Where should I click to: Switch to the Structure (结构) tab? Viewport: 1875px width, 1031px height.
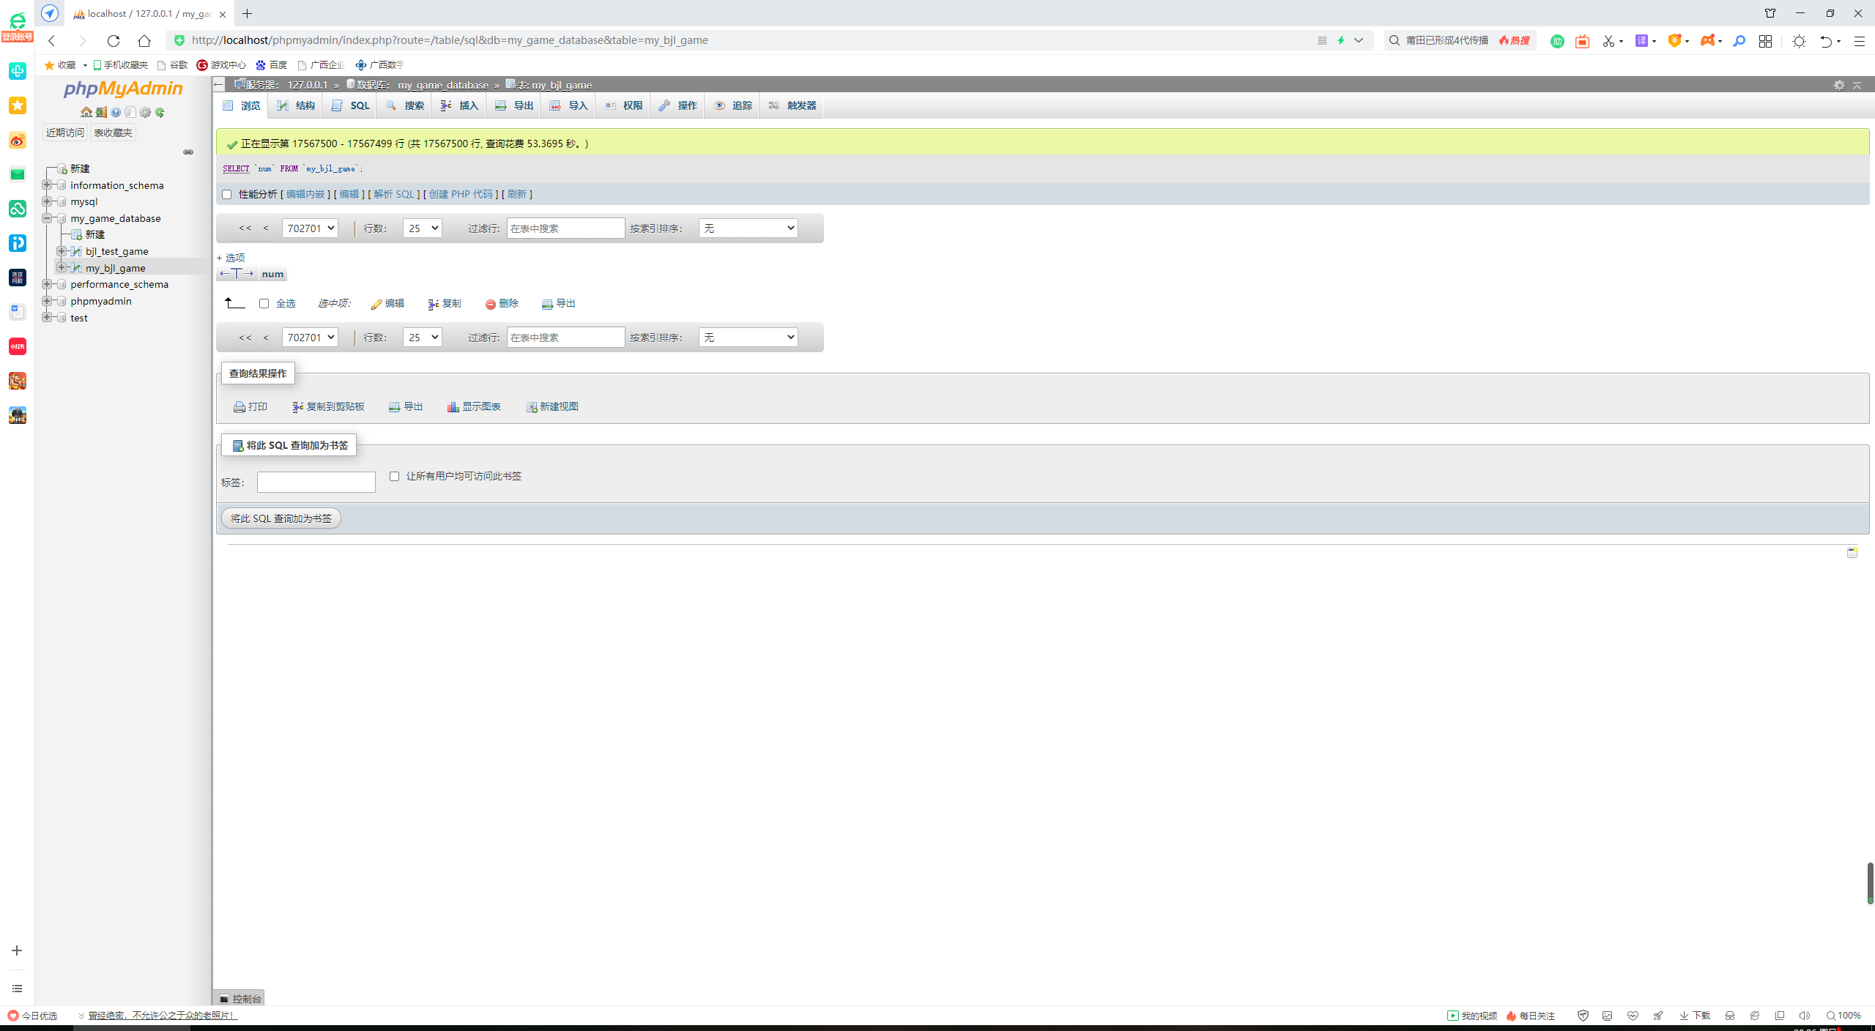point(296,105)
